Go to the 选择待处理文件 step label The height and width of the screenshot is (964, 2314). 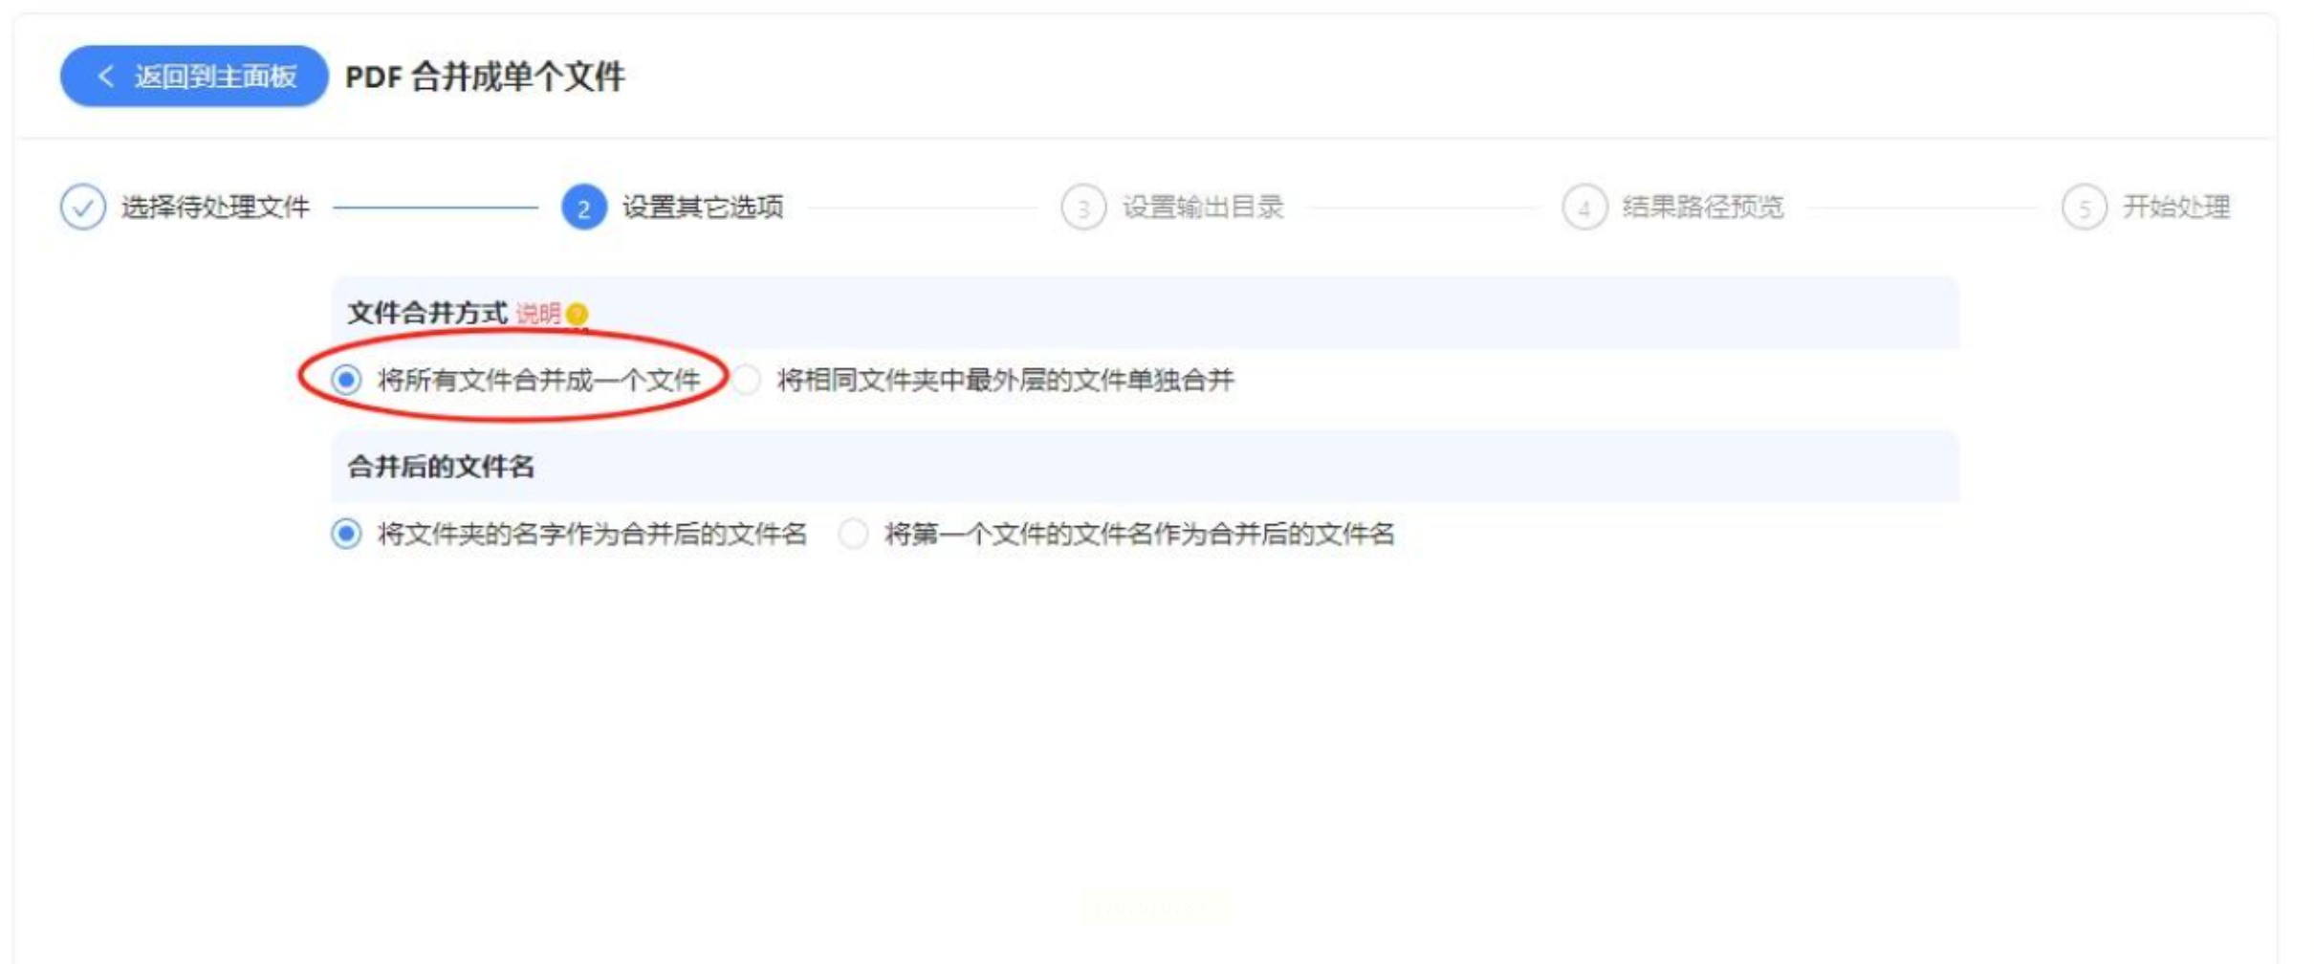click(215, 207)
